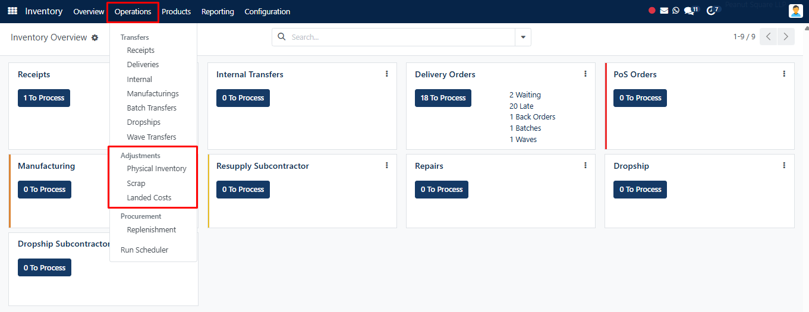Open 1 Batches link
Screen dimensions: 809x312
[x=525, y=128]
